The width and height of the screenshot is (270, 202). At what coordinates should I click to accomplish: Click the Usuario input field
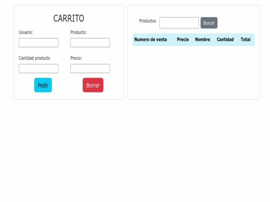coord(38,42)
